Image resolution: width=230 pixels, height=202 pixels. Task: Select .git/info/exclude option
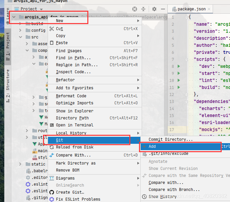[185, 154]
